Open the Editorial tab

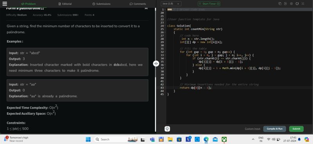[x=65, y=4]
